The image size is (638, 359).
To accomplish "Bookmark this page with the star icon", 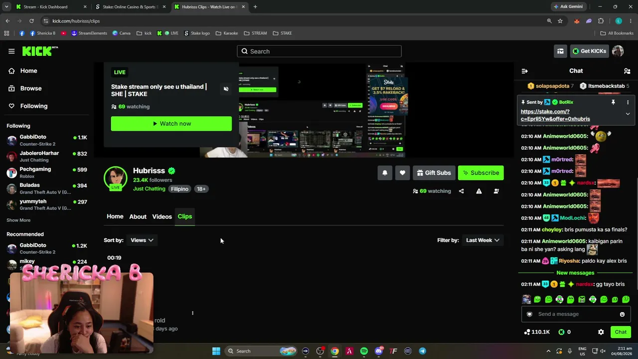I will pyautogui.click(x=560, y=21).
